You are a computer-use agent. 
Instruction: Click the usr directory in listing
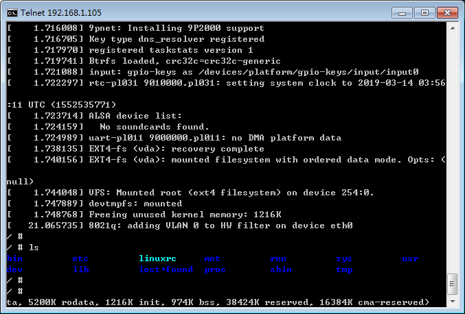[410, 259]
